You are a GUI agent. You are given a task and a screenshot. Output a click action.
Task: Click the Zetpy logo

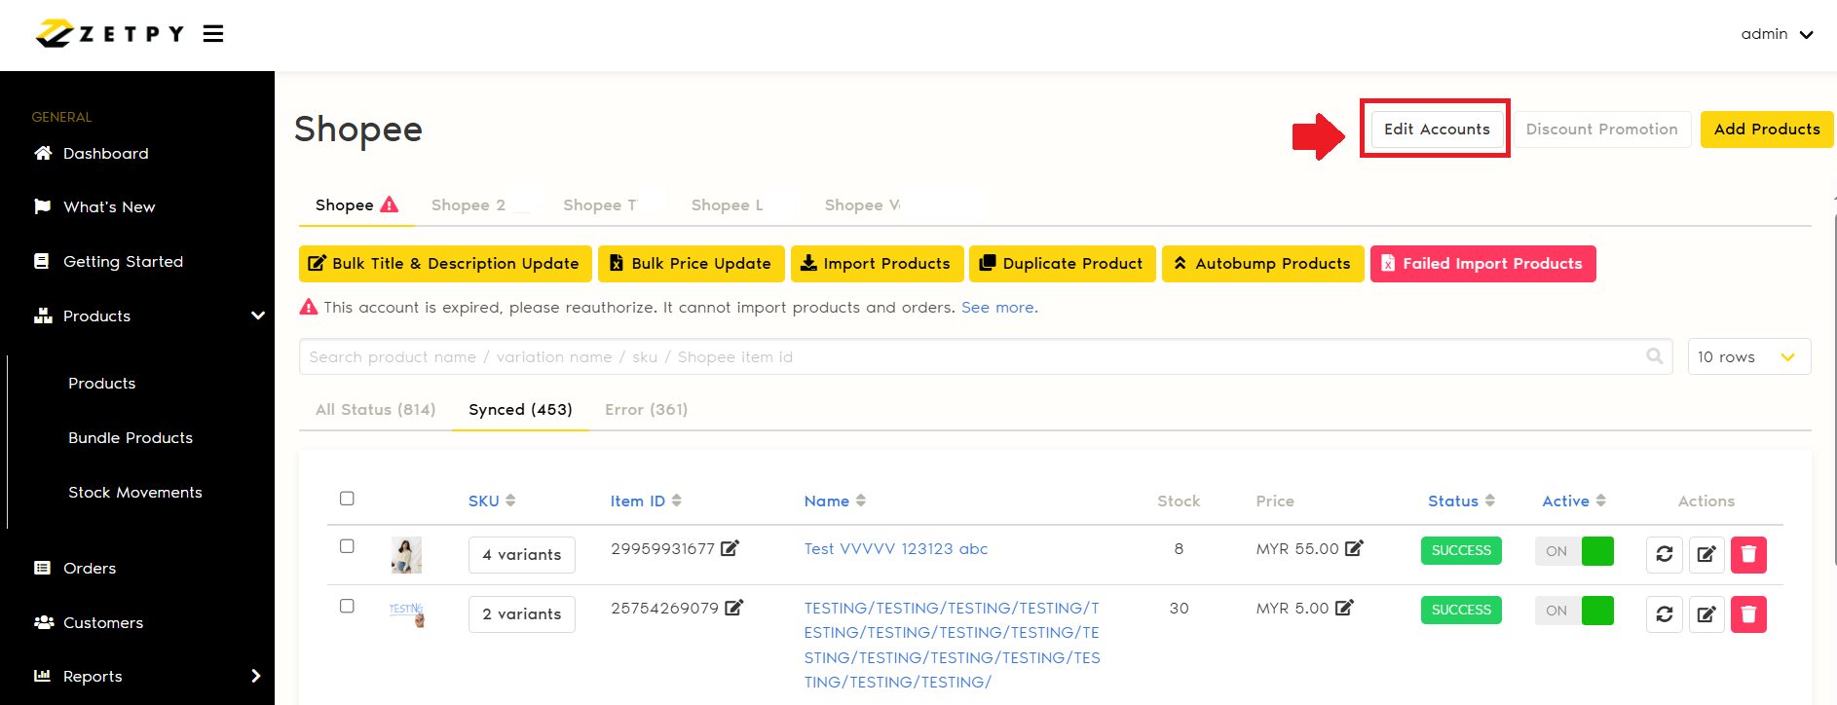109,34
